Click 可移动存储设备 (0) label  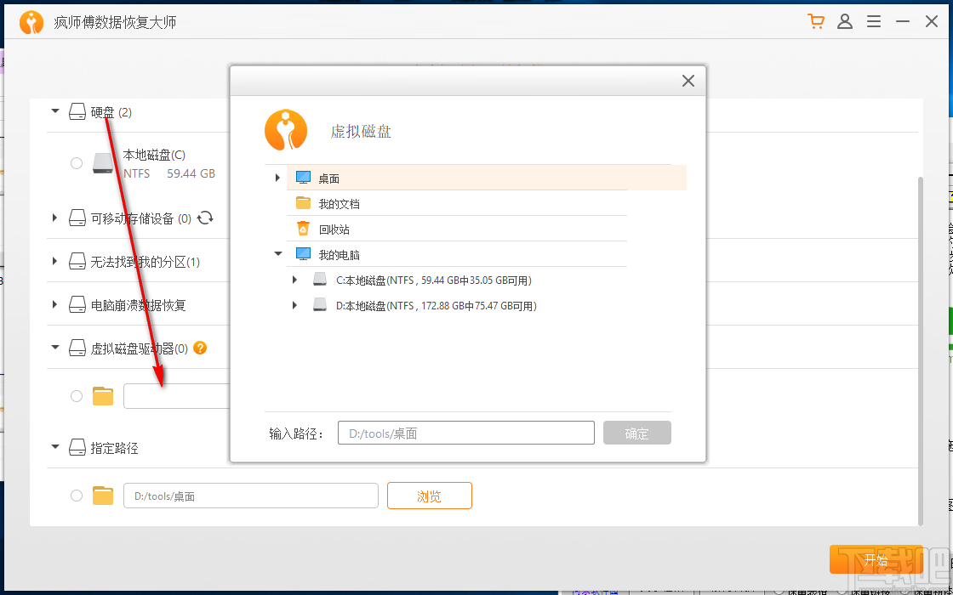(141, 218)
